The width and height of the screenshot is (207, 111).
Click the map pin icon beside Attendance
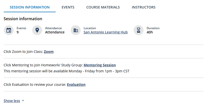(37, 30)
